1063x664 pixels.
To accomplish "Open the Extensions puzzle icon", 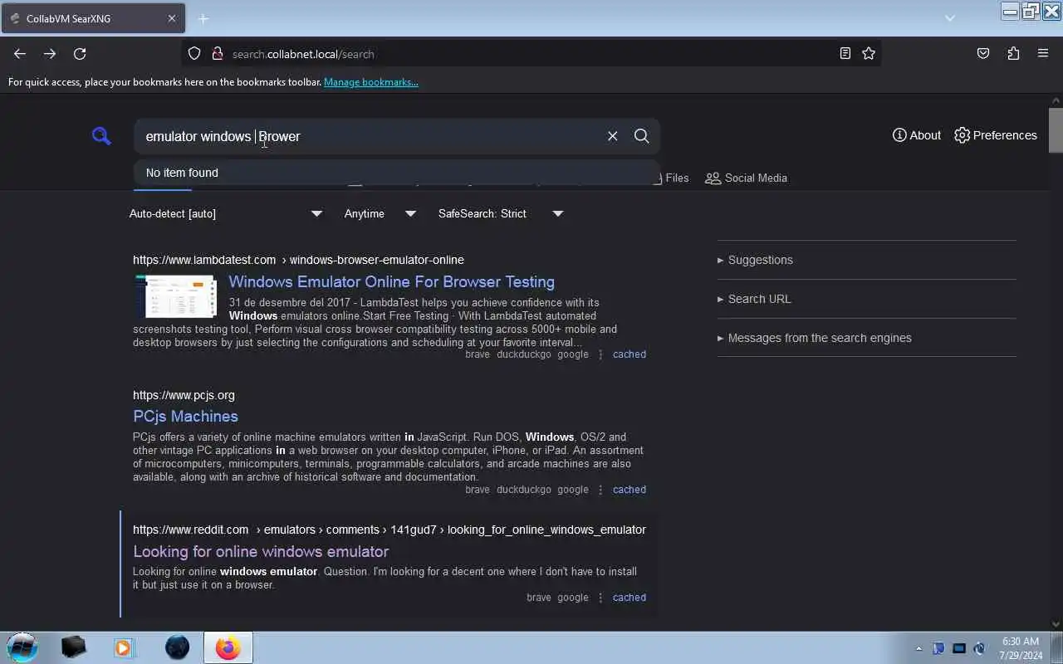I will pyautogui.click(x=1013, y=54).
